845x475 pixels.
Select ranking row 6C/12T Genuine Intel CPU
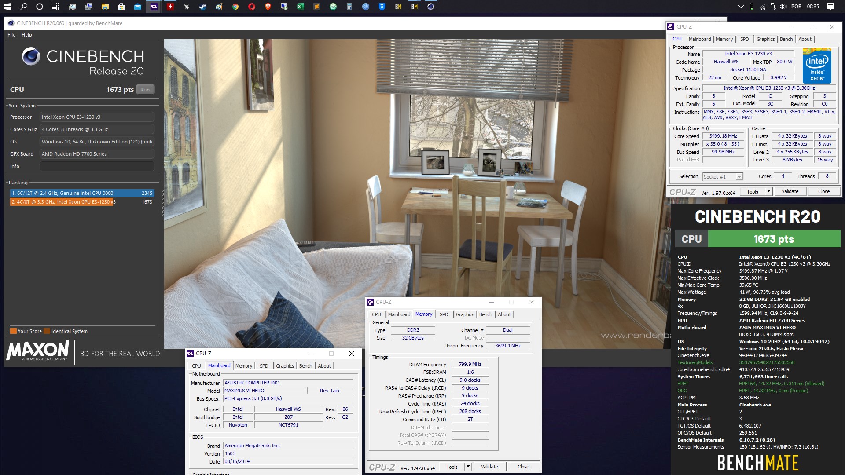82,193
